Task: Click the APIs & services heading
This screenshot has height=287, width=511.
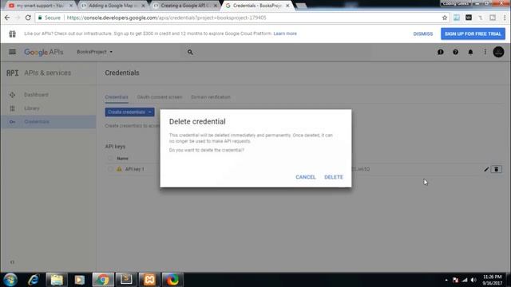Action: click(x=48, y=73)
